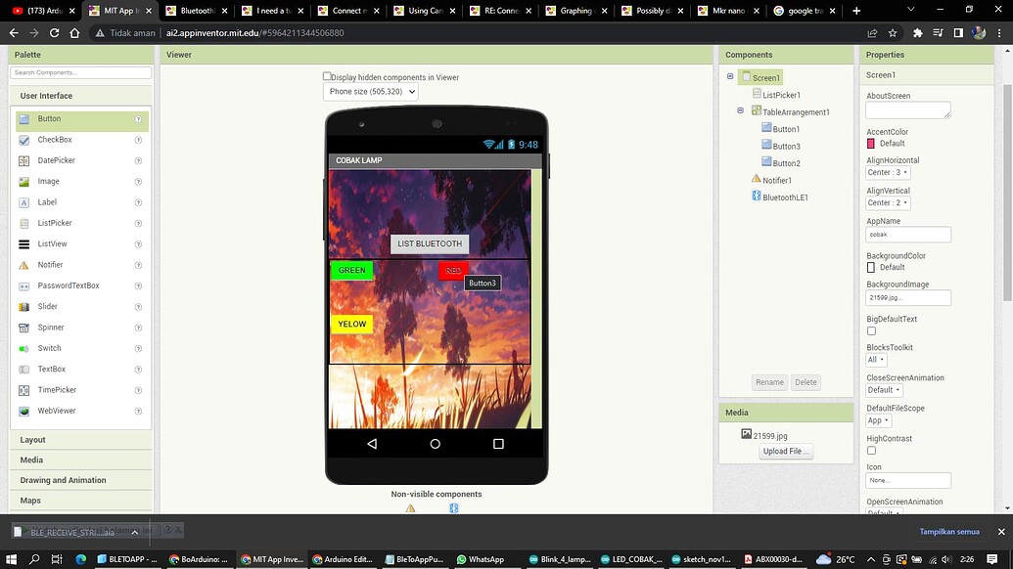Toggle the HighContrast checkbox

pyautogui.click(x=871, y=451)
